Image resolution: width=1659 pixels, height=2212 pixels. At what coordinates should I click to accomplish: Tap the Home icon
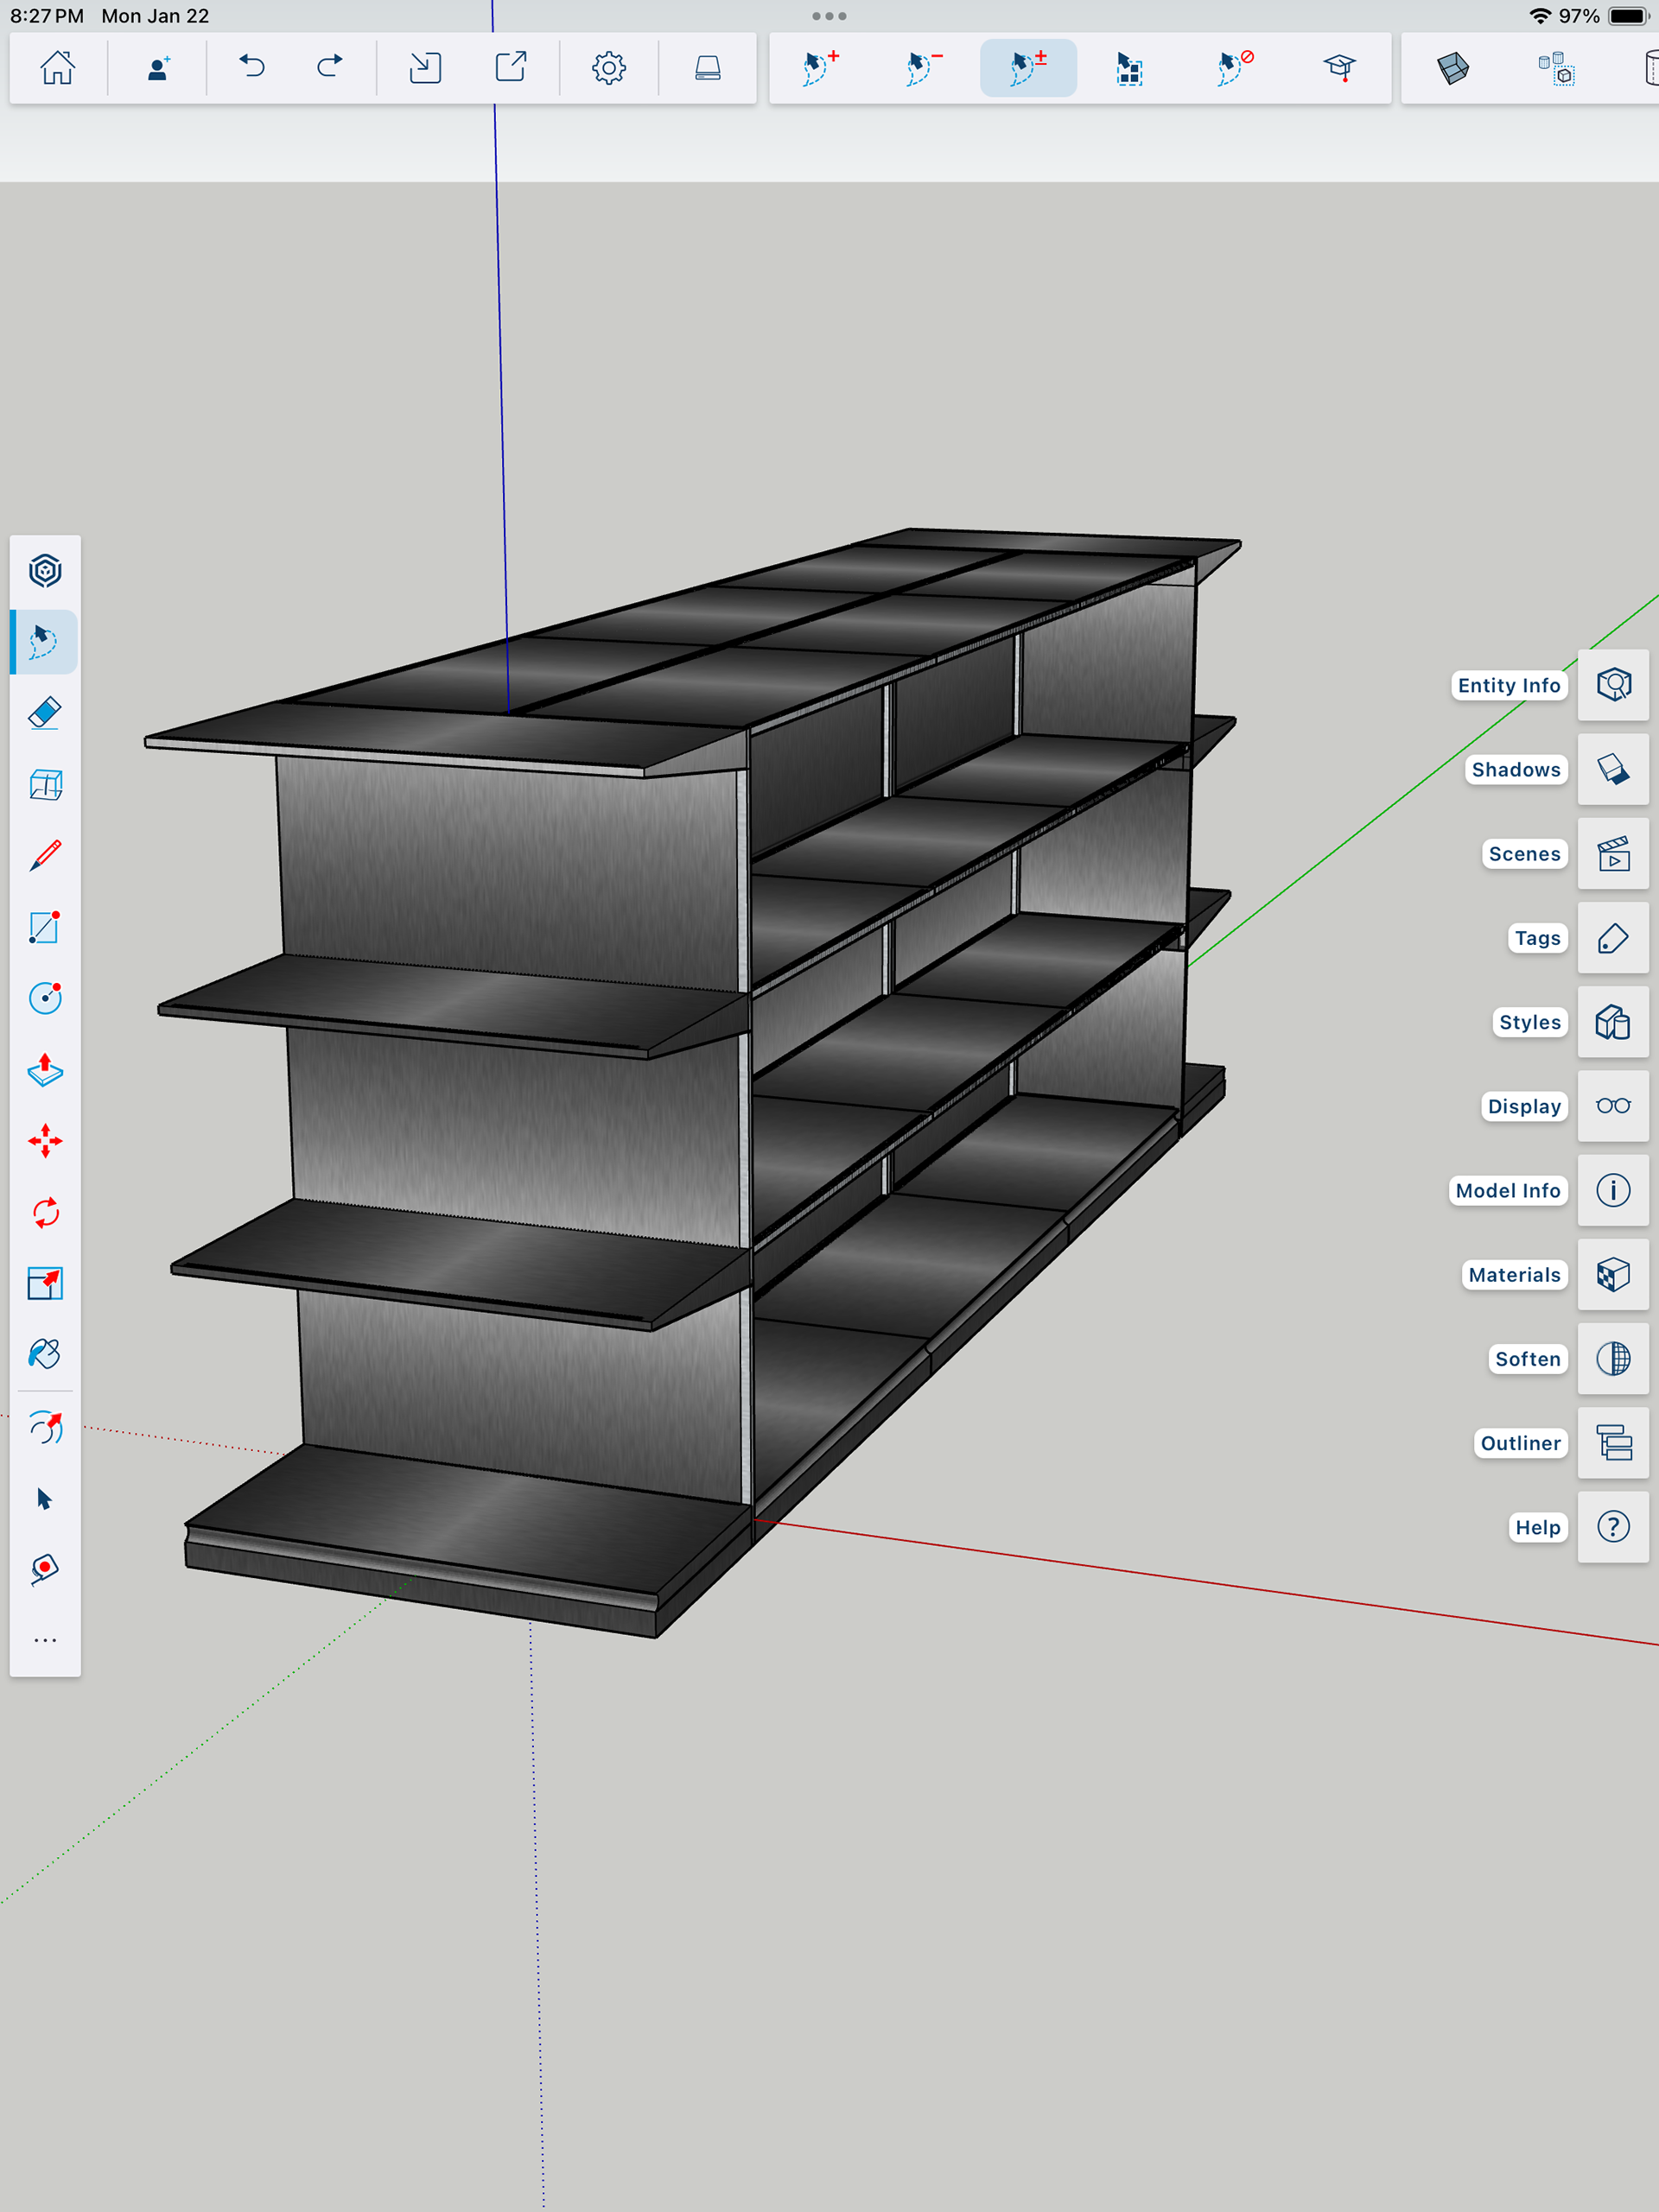[57, 68]
